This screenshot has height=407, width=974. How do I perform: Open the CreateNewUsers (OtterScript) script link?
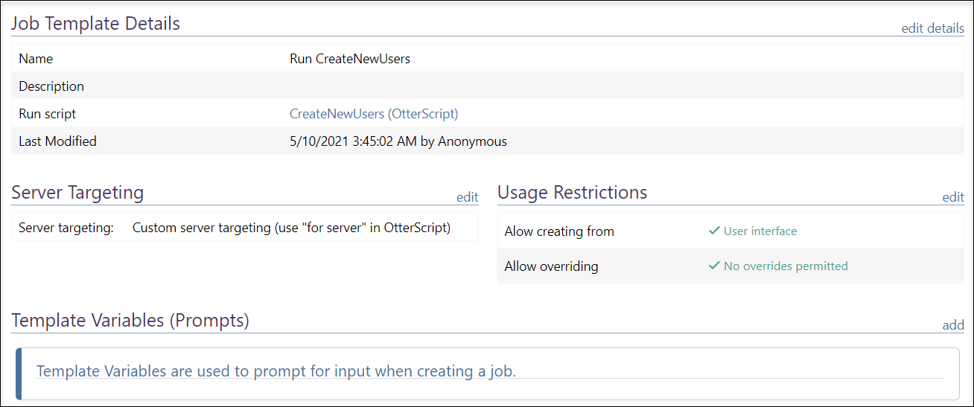[x=374, y=114]
